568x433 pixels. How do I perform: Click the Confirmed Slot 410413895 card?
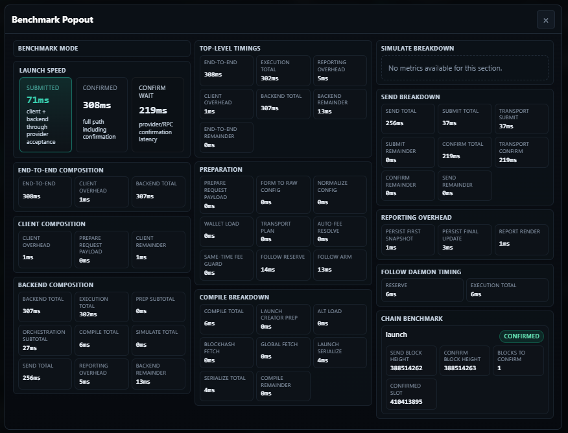tap(411, 394)
